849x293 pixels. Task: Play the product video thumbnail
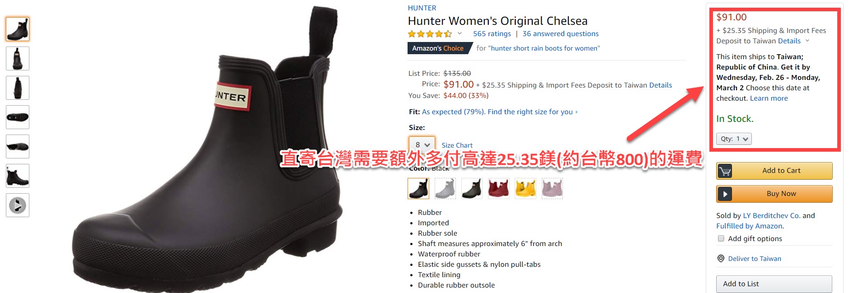pyautogui.click(x=18, y=205)
